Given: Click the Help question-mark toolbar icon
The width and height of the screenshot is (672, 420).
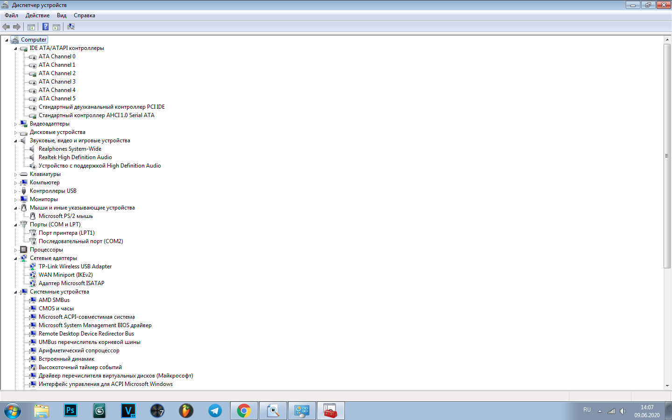Looking at the screenshot, I should [x=46, y=27].
